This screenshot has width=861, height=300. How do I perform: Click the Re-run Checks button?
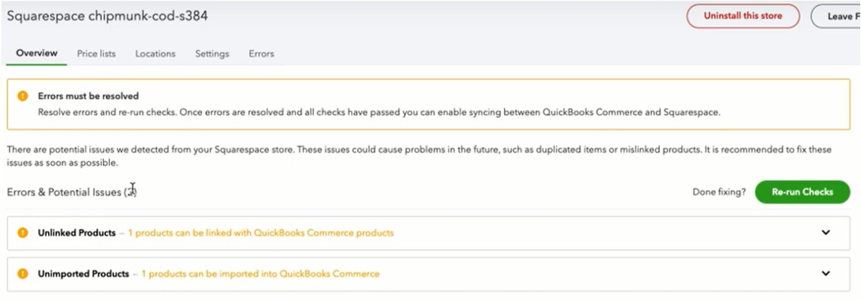(802, 192)
